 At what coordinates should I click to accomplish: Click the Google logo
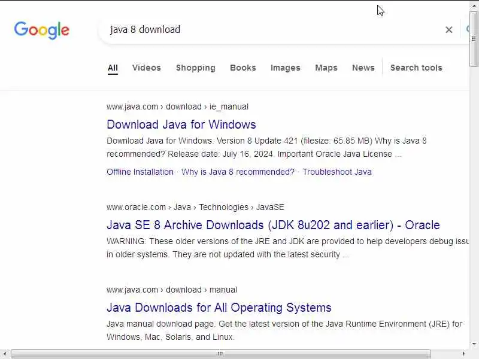coord(42,31)
